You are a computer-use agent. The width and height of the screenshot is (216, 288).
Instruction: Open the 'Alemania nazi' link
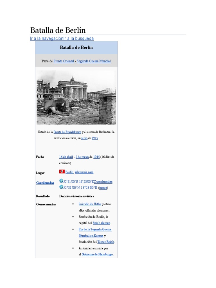pyautogui.click(x=84, y=172)
